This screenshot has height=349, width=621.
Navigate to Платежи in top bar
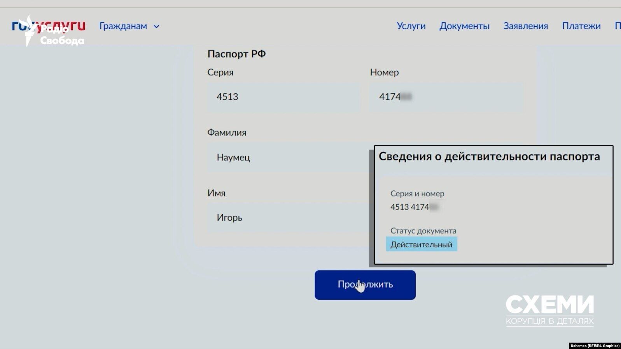click(x=581, y=26)
